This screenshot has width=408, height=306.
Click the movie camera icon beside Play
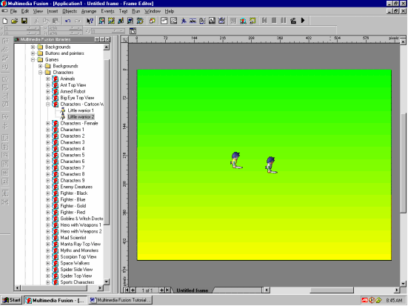[x=293, y=20]
